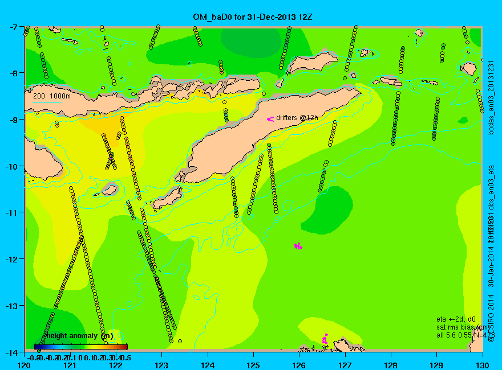Click the vertical "bodas_an03_20131231" label
Image resolution: width=502 pixels, height=370 pixels.
[491, 98]
